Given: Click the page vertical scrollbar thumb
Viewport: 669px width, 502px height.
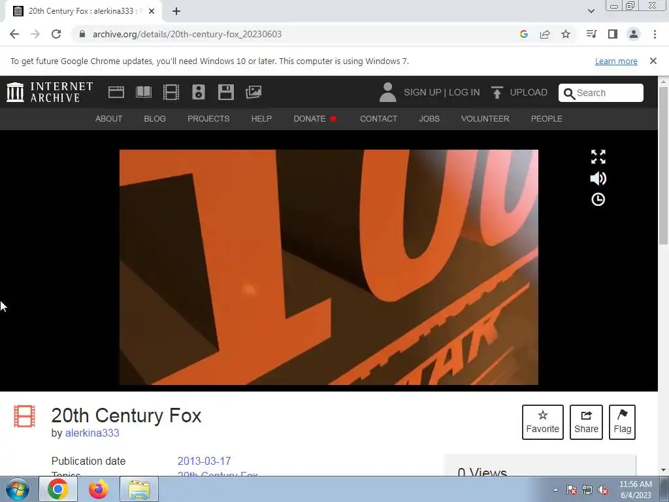Looking at the screenshot, I should click(663, 165).
